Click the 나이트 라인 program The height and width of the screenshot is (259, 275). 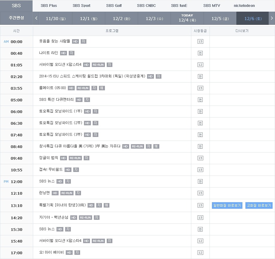pos(48,53)
